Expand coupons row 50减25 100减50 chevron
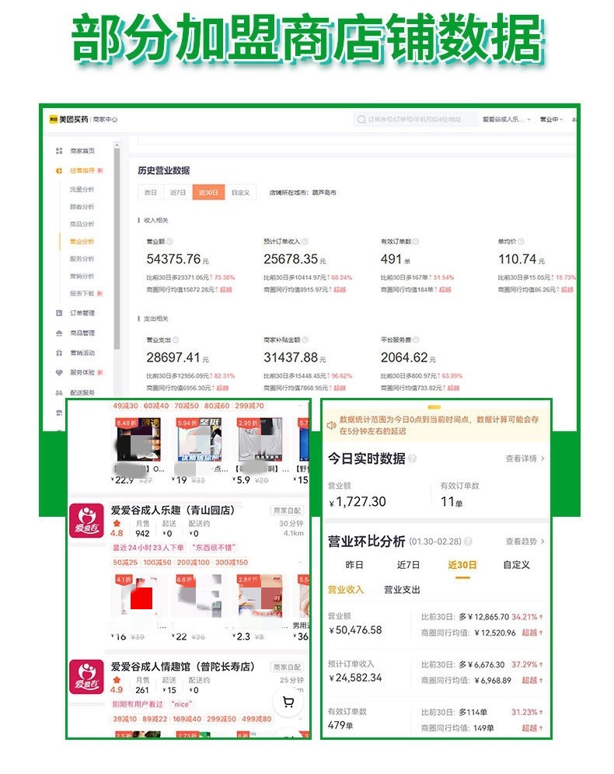 tap(300, 562)
